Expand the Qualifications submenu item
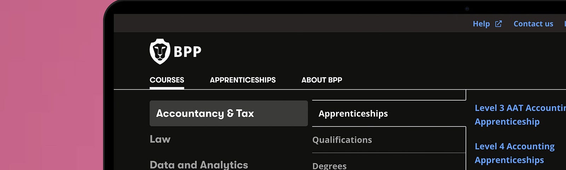 point(389,140)
